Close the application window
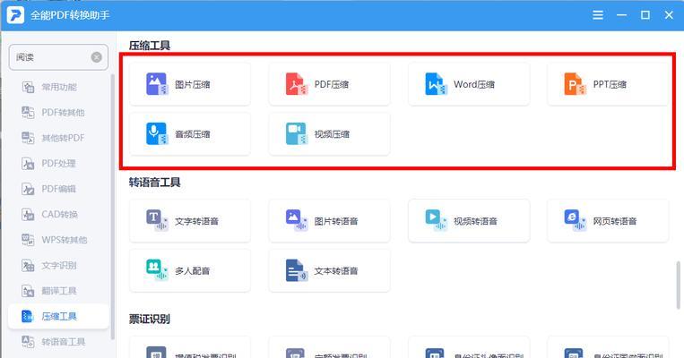The height and width of the screenshot is (358, 684). coord(669,15)
